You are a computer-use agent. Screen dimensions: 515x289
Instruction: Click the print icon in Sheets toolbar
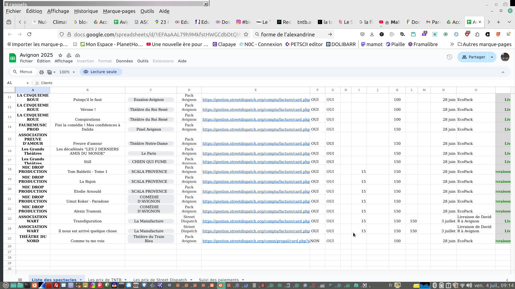pos(42,72)
